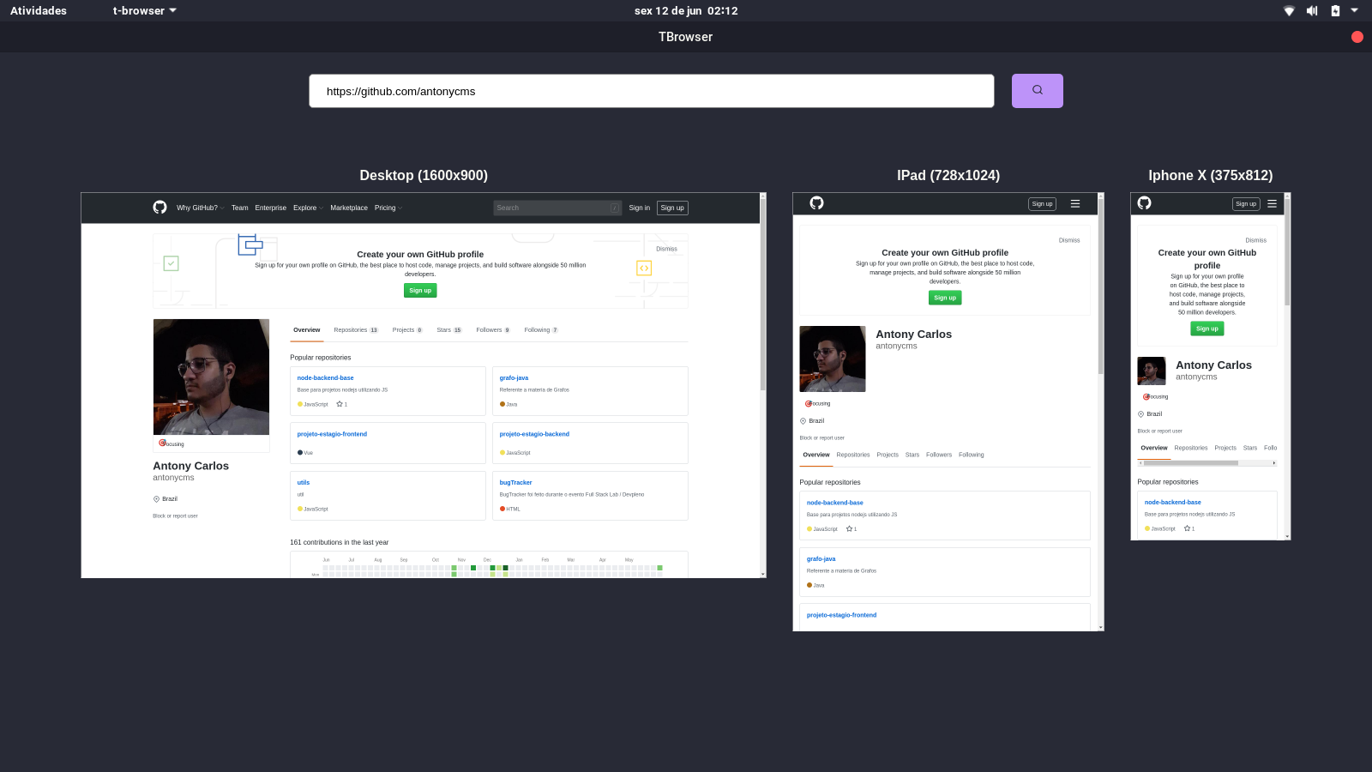Click green Sign up button in iPhone X banner
The width and height of the screenshot is (1372, 772).
(x=1207, y=329)
